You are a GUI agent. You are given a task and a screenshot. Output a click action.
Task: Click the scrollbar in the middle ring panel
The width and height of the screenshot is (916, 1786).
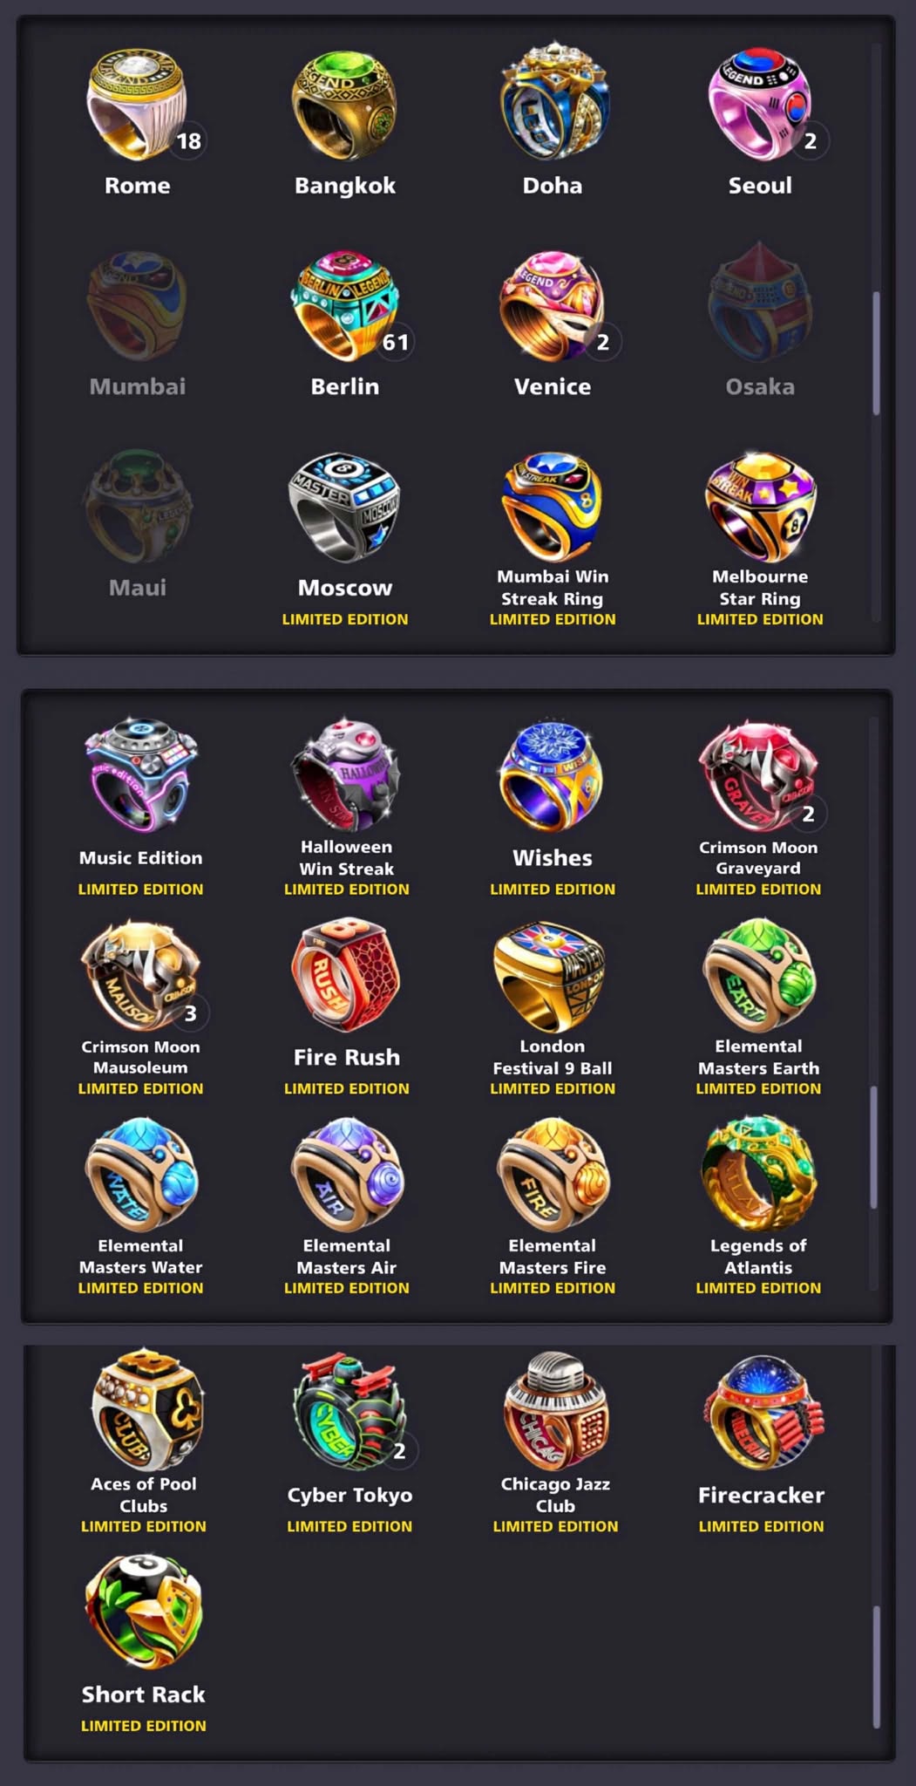(872, 1147)
